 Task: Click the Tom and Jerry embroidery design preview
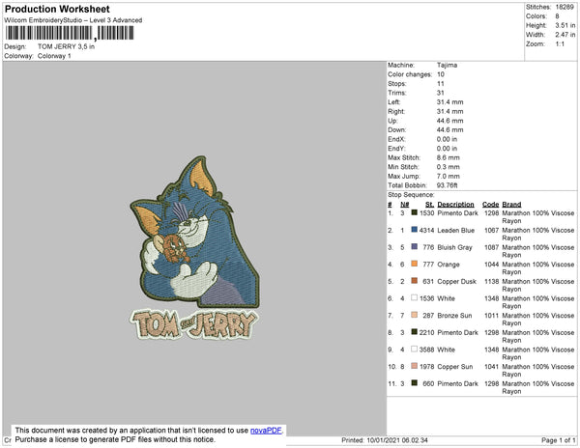point(194,247)
